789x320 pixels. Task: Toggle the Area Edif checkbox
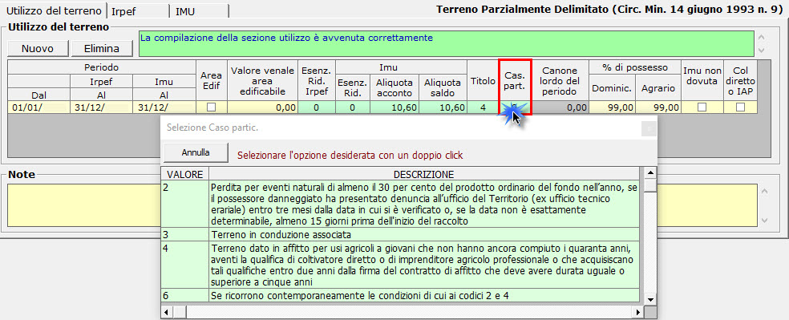pos(212,107)
